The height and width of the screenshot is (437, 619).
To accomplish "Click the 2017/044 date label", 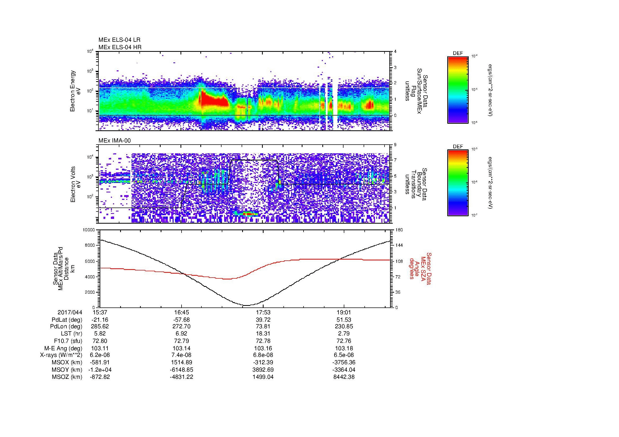I will [70, 312].
